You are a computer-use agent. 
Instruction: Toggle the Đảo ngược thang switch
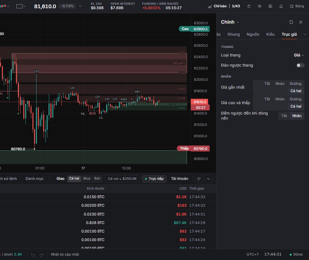[x=300, y=65]
